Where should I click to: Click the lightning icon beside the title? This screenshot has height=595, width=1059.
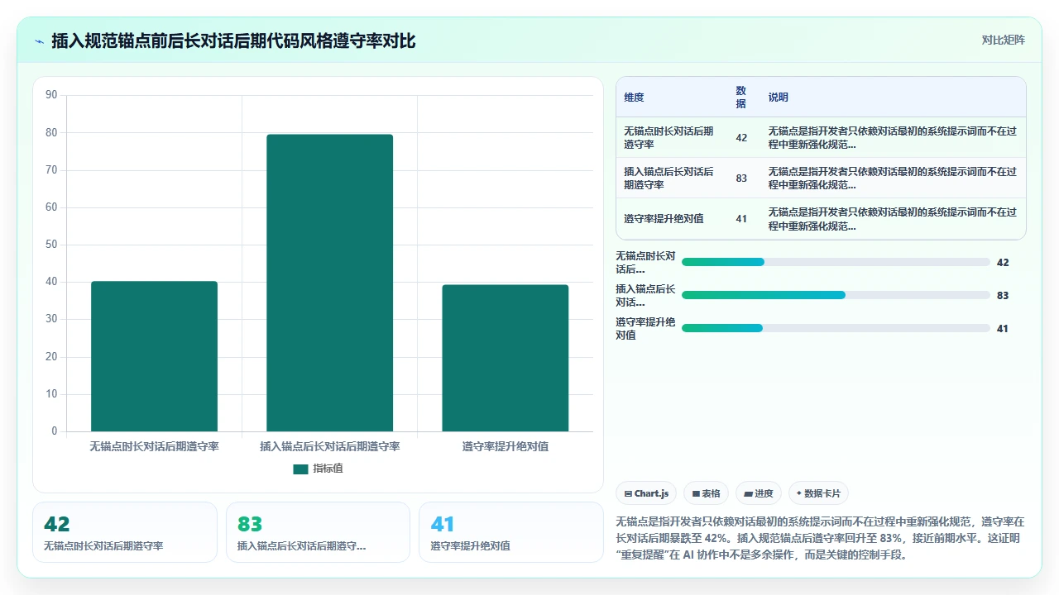[39, 40]
